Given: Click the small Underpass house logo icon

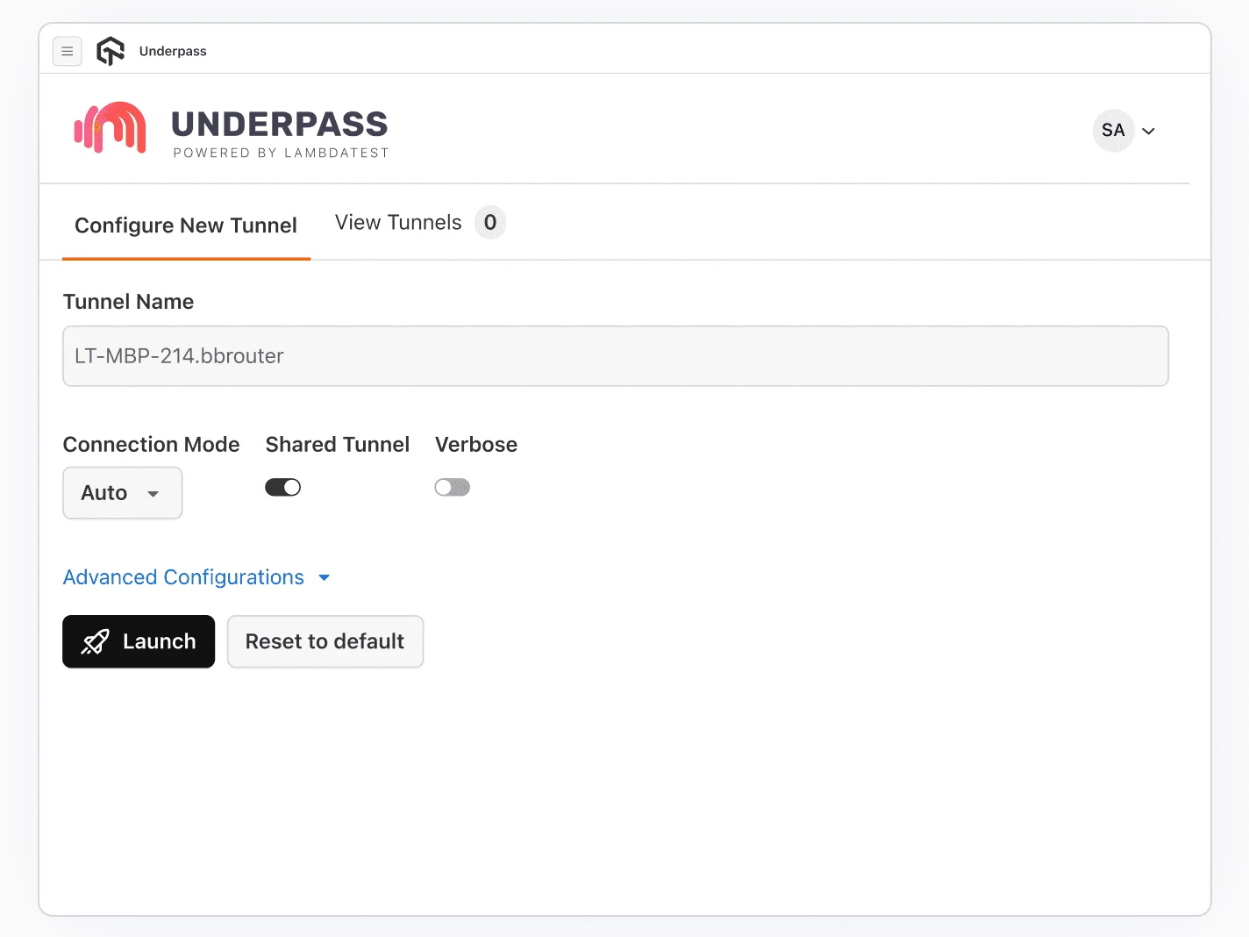Looking at the screenshot, I should 110,50.
